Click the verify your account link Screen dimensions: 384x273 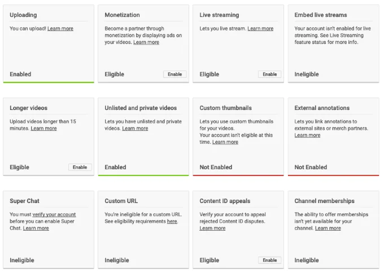[x=54, y=215]
